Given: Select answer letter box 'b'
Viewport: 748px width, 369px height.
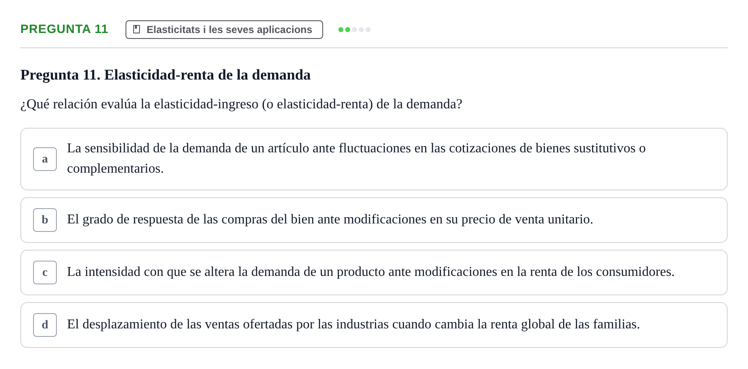Looking at the screenshot, I should [x=45, y=220].
